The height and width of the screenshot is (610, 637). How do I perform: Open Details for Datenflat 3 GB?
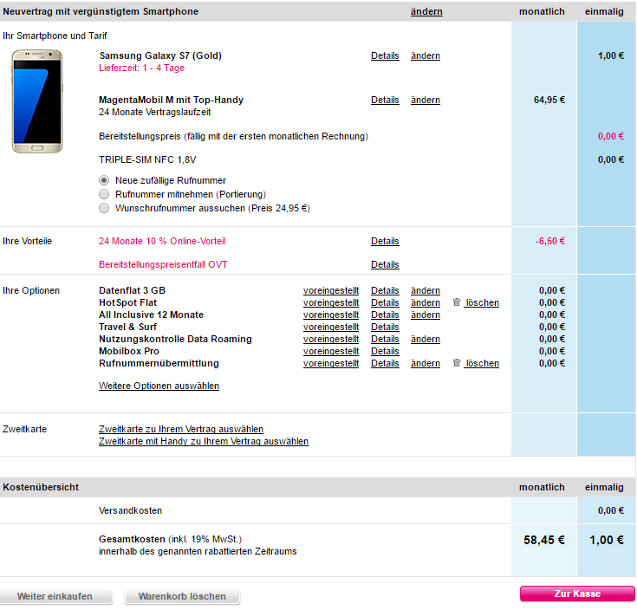tap(385, 291)
